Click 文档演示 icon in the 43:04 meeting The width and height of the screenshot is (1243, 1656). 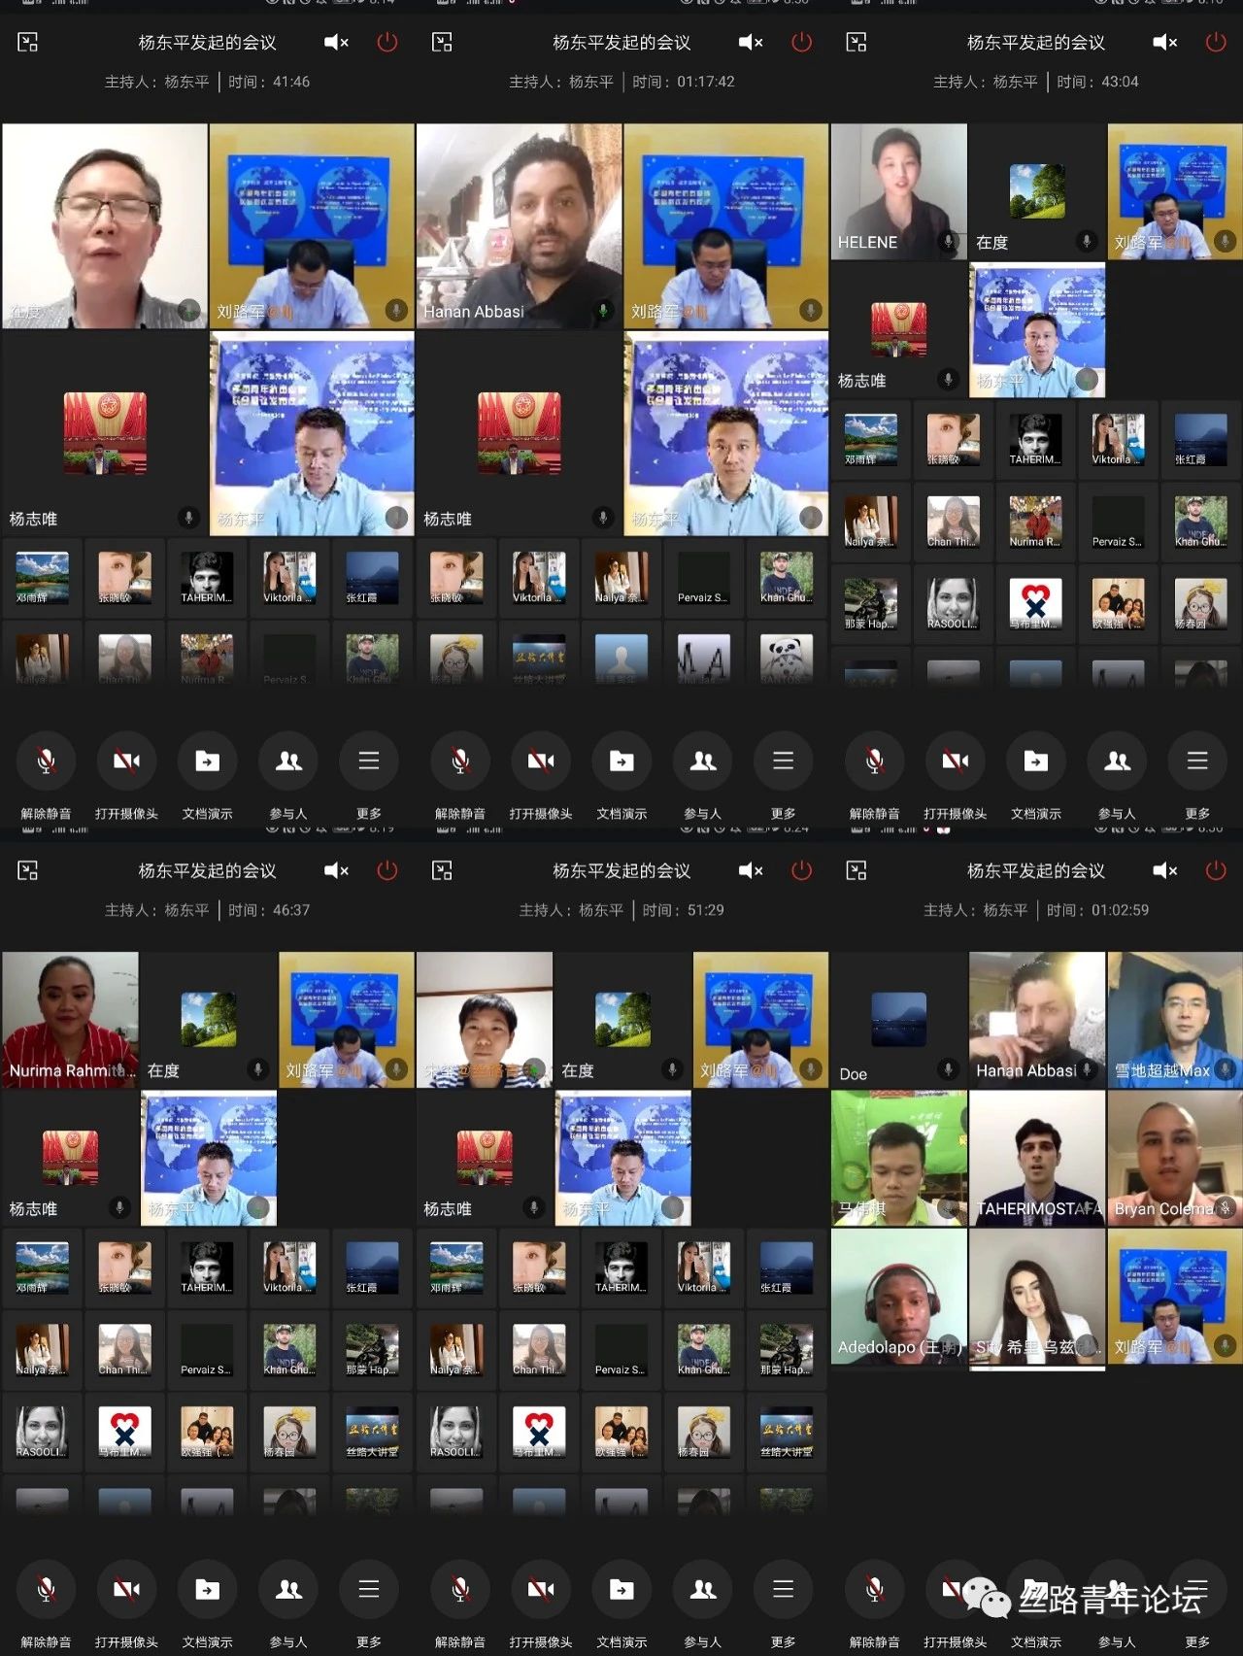coord(1036,761)
